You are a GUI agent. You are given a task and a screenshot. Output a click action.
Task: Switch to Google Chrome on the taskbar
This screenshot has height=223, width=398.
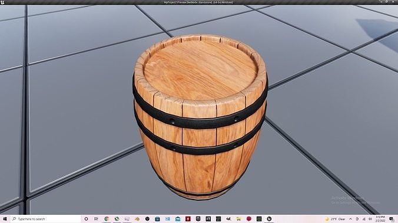tap(107, 219)
